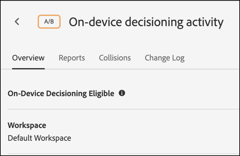
Task: Return to the activity Overview
Action: (28, 58)
